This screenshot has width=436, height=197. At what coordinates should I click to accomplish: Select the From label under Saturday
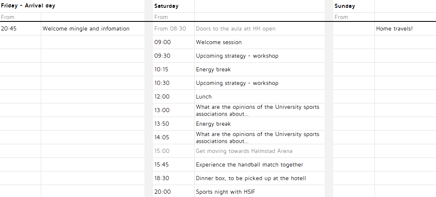(x=161, y=17)
